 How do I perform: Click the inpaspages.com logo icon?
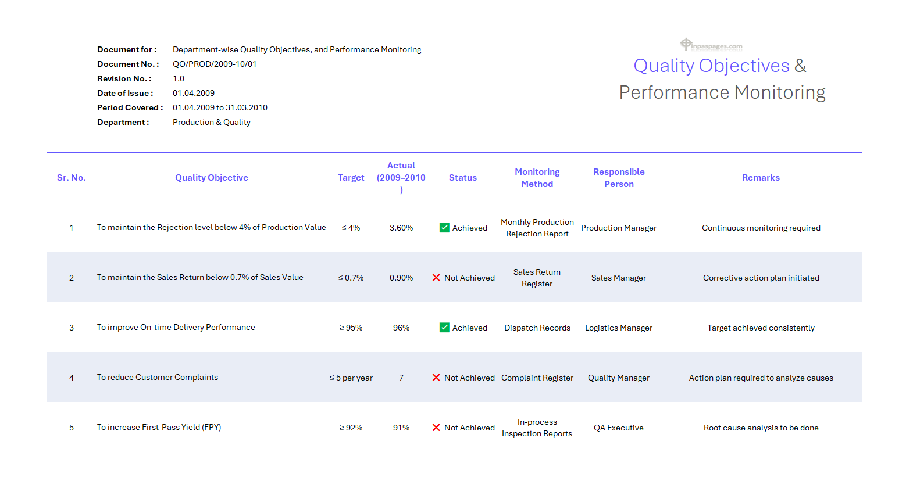[x=686, y=44]
